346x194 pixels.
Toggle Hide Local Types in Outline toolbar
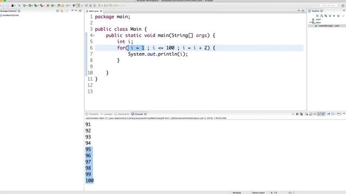(338, 16)
